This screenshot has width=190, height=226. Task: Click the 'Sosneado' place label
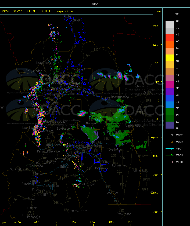pyautogui.click(x=36, y=166)
